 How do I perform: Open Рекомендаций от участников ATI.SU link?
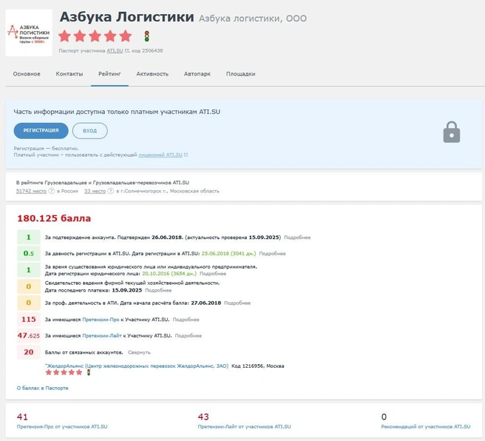point(425,426)
